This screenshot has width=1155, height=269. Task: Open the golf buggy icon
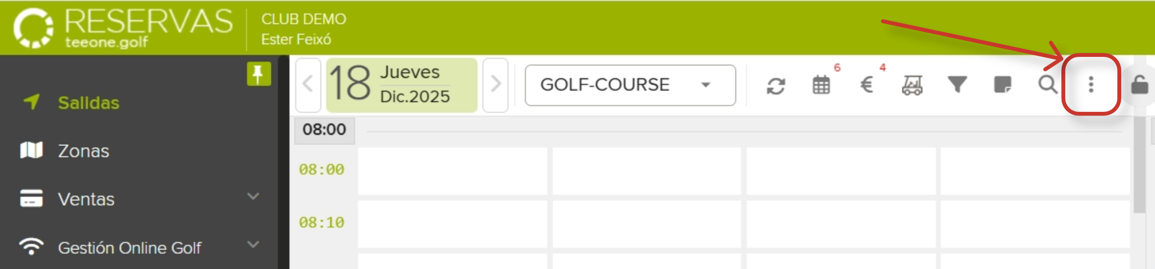(912, 85)
